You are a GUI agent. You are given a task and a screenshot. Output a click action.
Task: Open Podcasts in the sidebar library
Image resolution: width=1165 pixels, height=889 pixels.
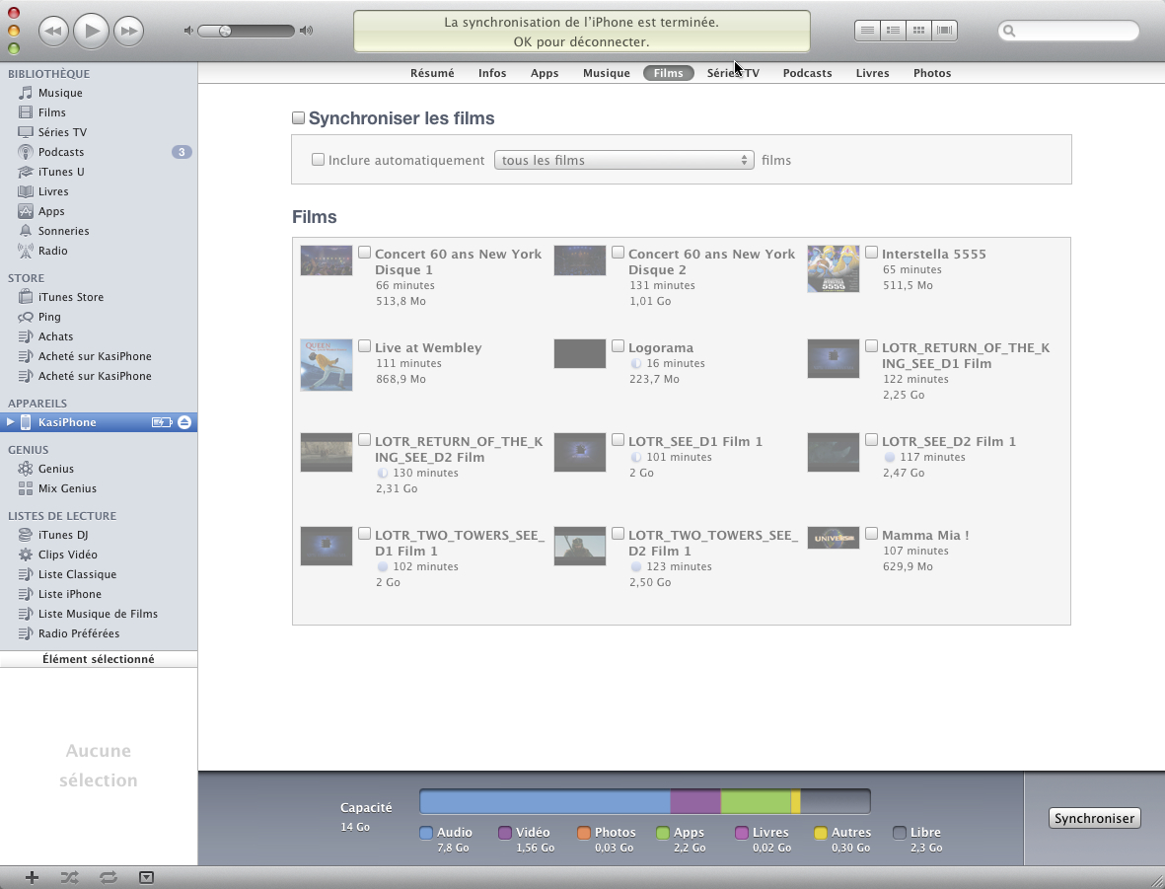tap(60, 152)
